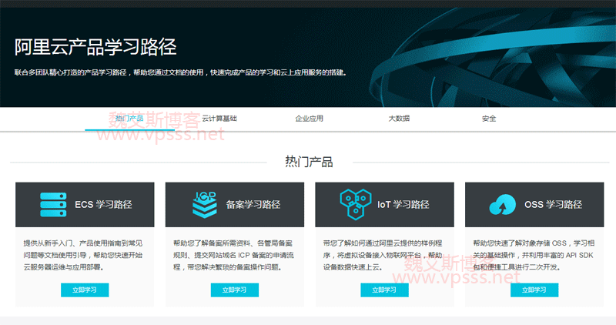Open the ECS 学习路径 card title
This screenshot has height=325, width=616.
(103, 205)
